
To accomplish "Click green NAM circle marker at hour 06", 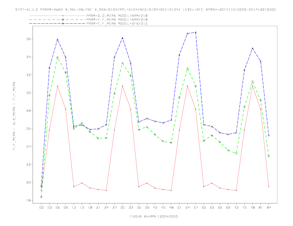I will 58,58.
